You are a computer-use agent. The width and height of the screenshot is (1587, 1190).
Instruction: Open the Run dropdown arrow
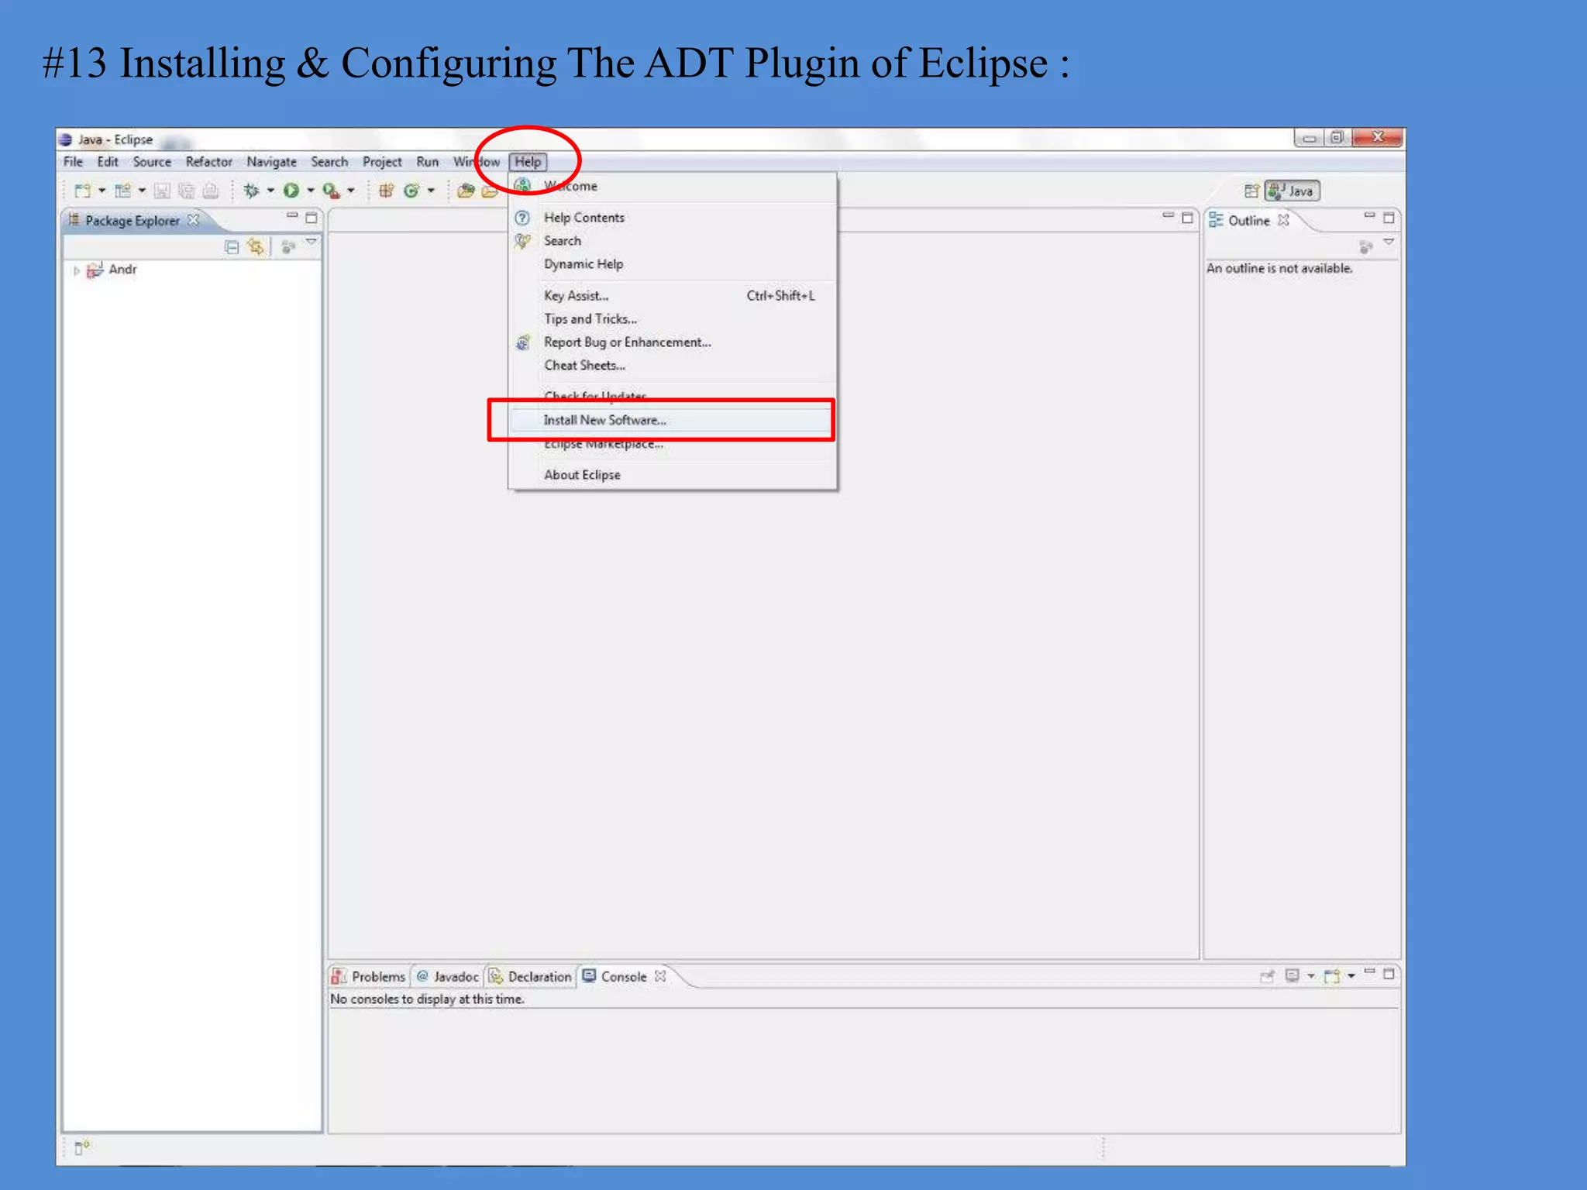click(311, 191)
